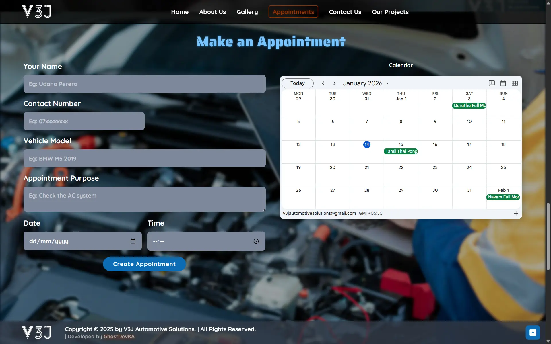Open the Gallery menu item

[247, 12]
